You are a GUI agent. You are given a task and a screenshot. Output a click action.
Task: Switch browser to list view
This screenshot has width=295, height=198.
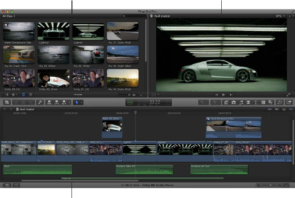coord(30,95)
